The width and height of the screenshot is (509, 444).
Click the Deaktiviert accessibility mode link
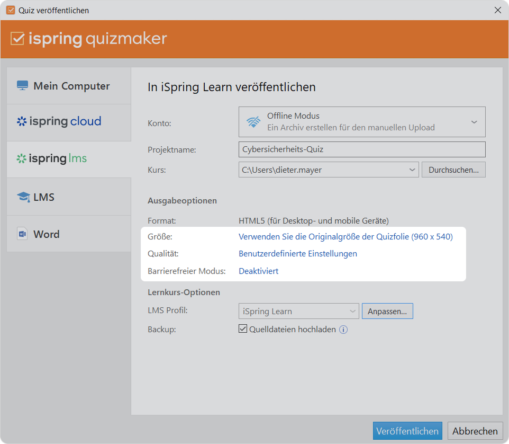259,271
